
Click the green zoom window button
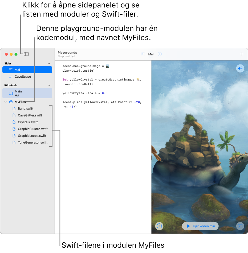pos(16,54)
